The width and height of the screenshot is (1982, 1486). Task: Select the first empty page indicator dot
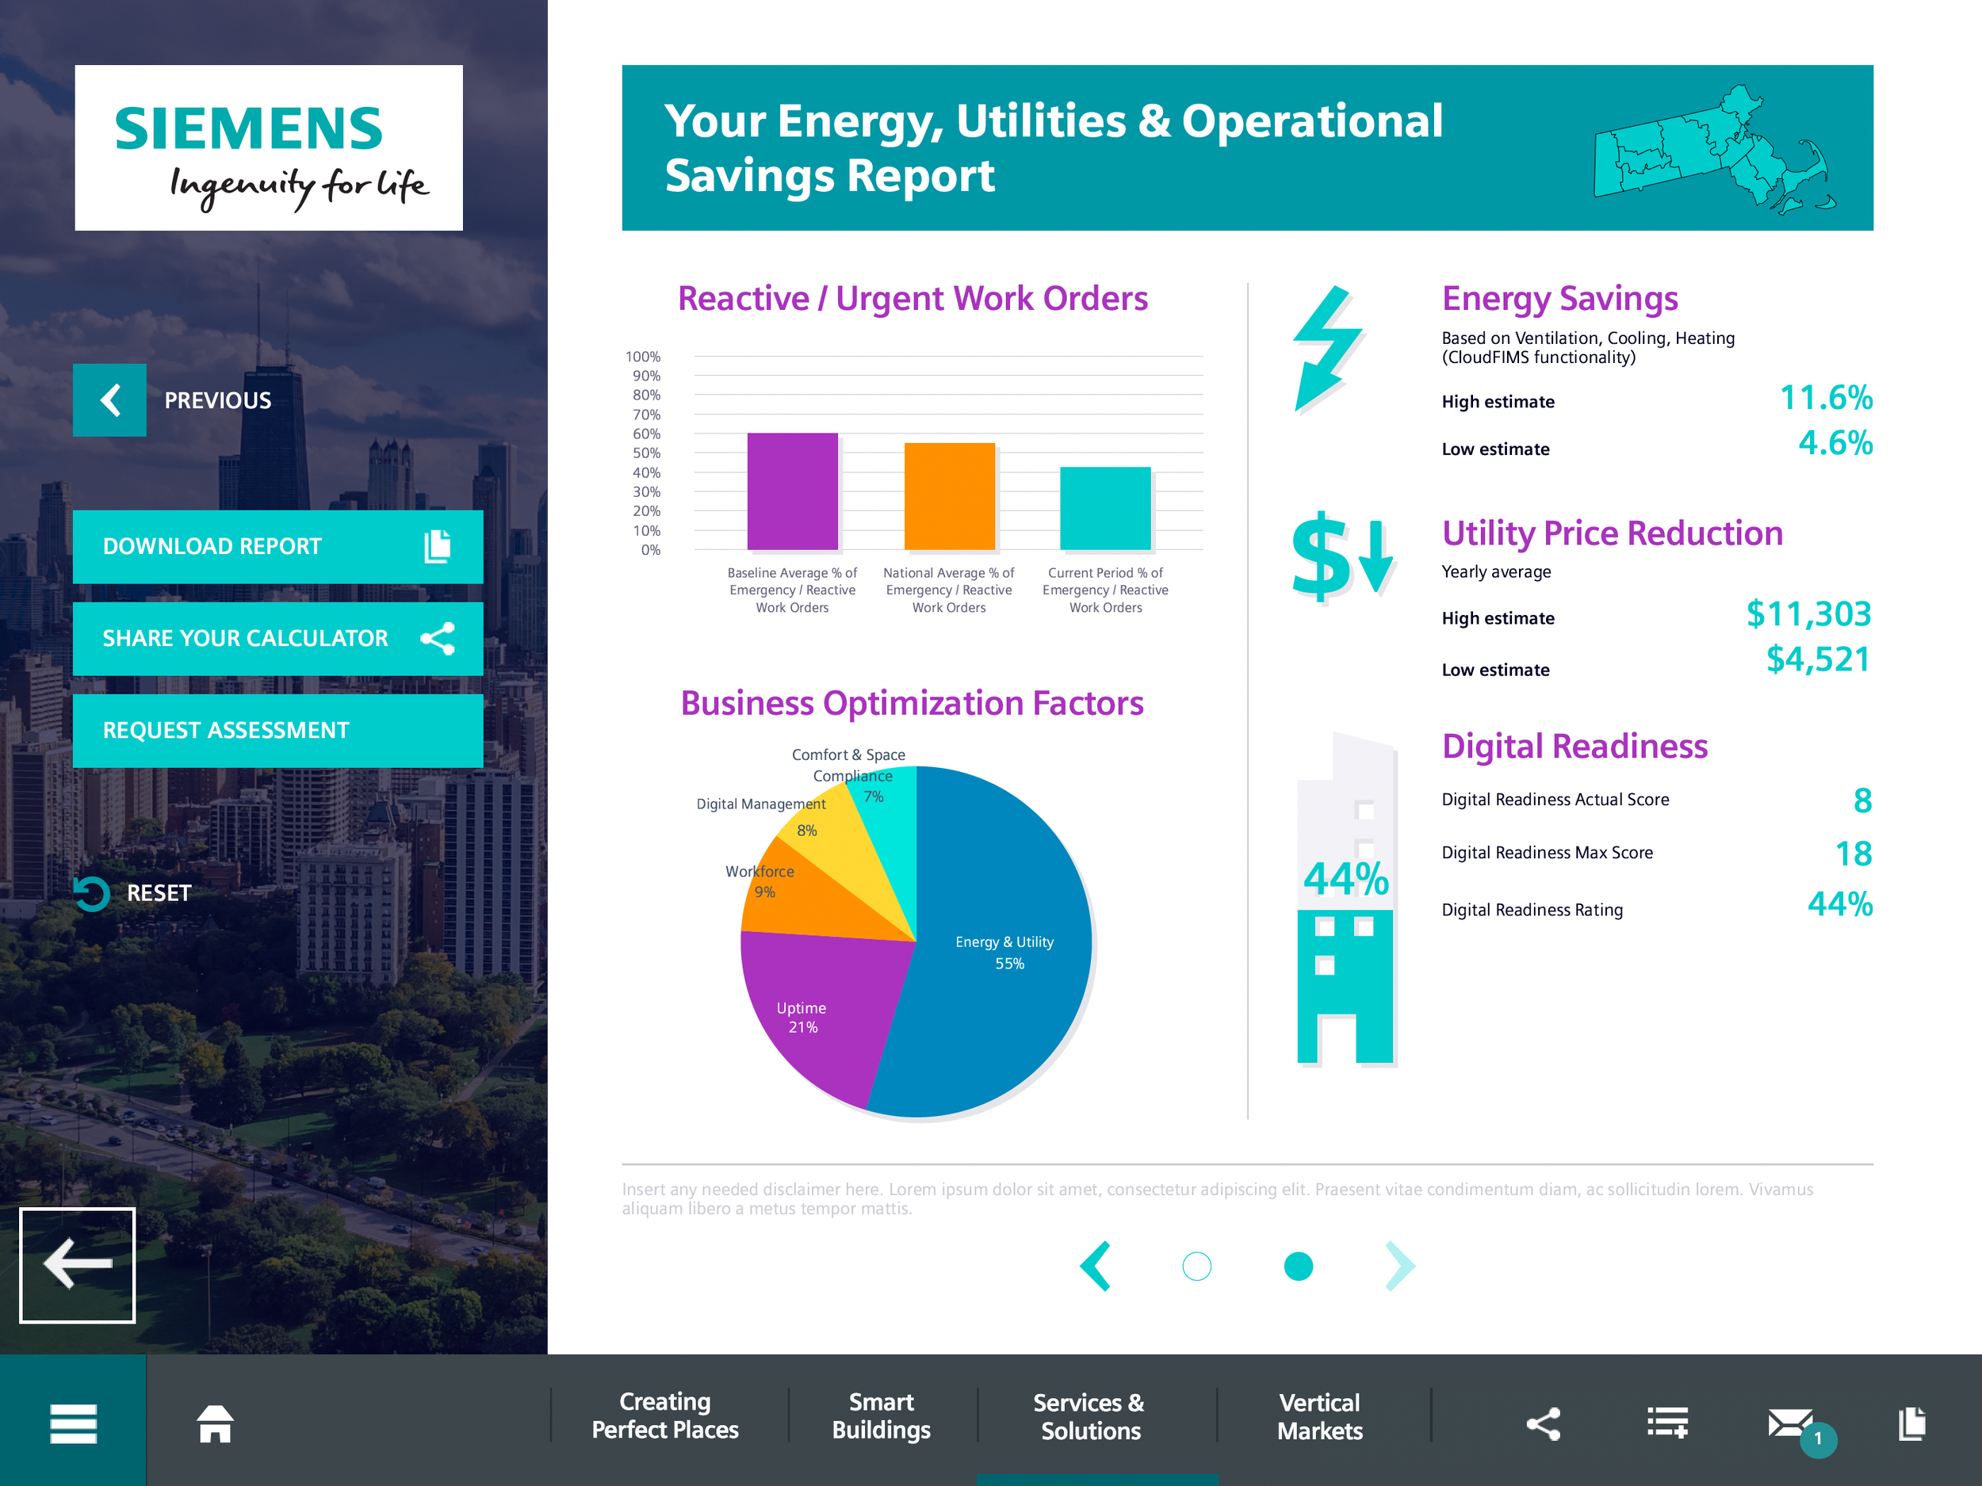(x=1196, y=1266)
